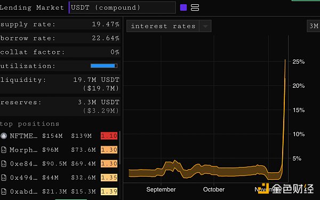Image resolution: width=320 pixels, height=200 pixels.
Task: Click the 0xabd contract document icon
Action: [4, 191]
